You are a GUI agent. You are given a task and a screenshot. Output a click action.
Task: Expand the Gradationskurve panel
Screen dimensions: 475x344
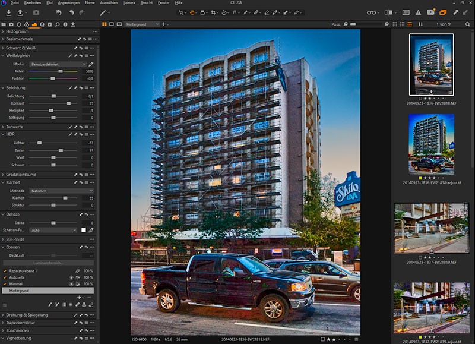pyautogui.click(x=3, y=175)
